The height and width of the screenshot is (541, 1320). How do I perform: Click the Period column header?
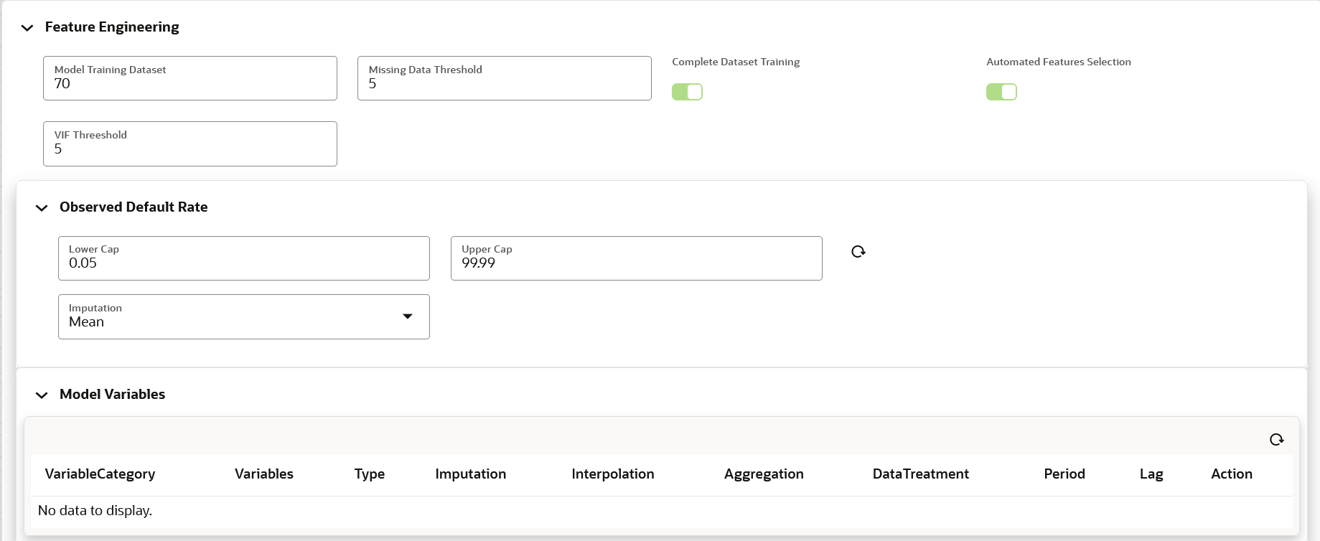(x=1064, y=474)
